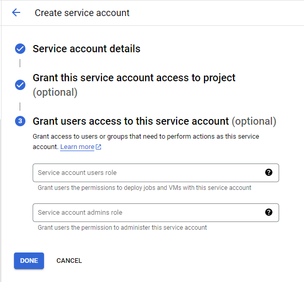Click the DONE button
The image size is (304, 282).
(29, 261)
